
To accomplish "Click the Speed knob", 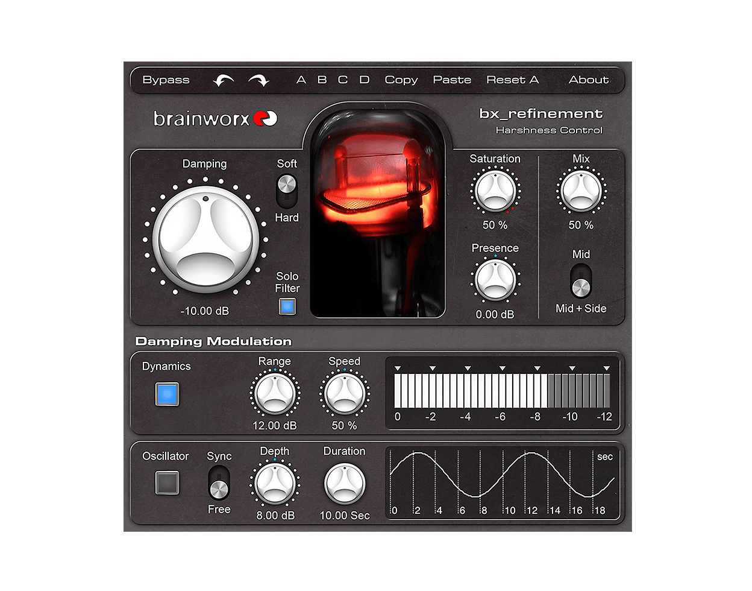I will click(x=344, y=393).
